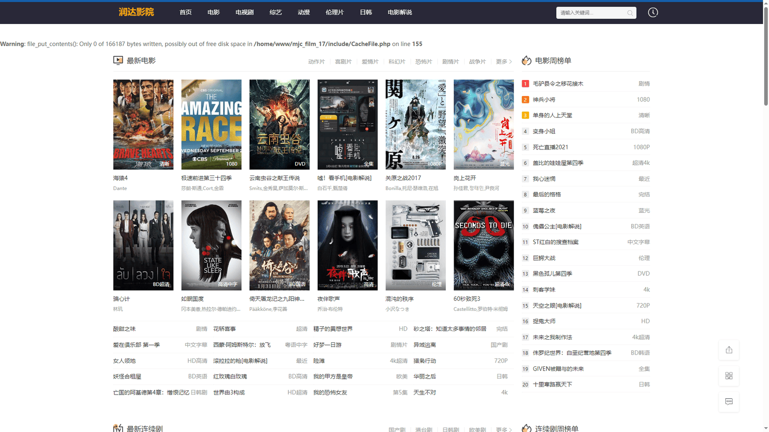Open viewing history clock icon
Screen dimensions: 769x432
point(653,12)
